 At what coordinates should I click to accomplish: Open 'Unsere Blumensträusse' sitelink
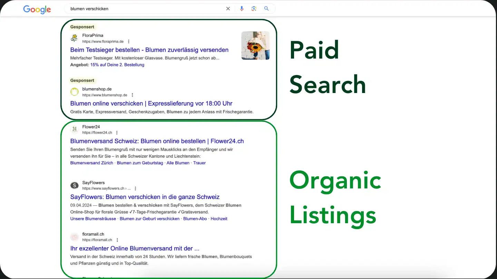pyautogui.click(x=93, y=219)
